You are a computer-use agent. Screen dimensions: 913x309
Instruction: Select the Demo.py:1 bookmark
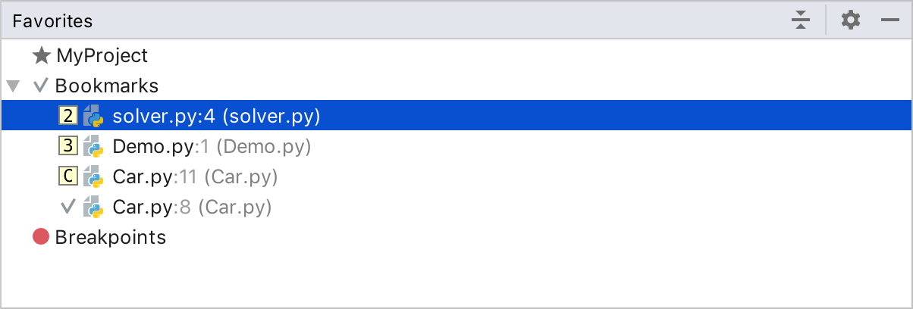212,146
